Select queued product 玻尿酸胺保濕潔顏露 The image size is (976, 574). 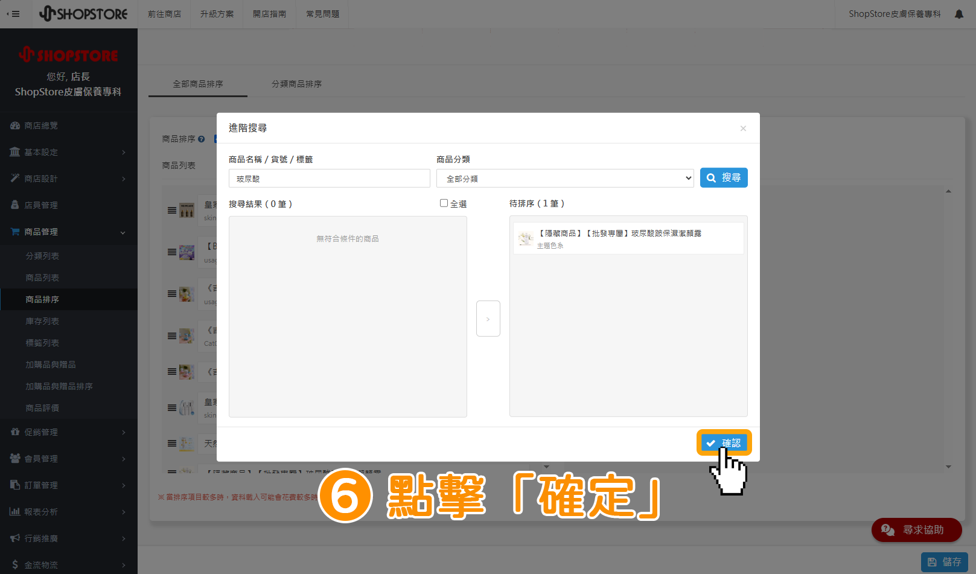628,238
